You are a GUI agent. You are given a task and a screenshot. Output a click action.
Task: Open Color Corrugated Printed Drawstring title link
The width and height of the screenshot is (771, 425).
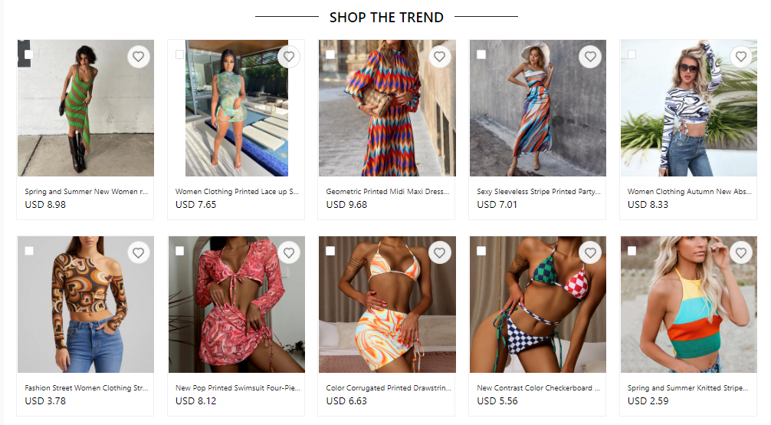[x=389, y=388]
